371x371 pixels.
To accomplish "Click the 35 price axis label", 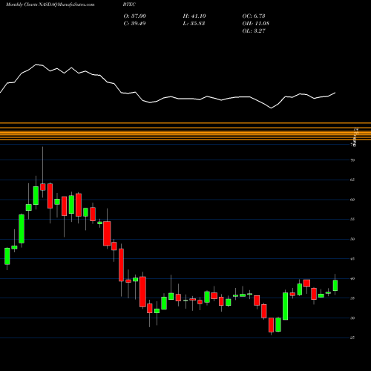I will click(x=352, y=298).
